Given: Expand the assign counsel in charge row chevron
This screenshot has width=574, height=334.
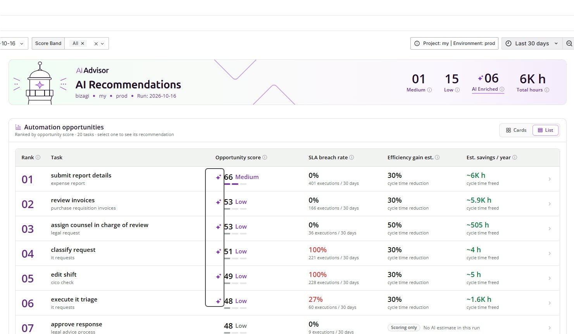Looking at the screenshot, I should (550, 229).
